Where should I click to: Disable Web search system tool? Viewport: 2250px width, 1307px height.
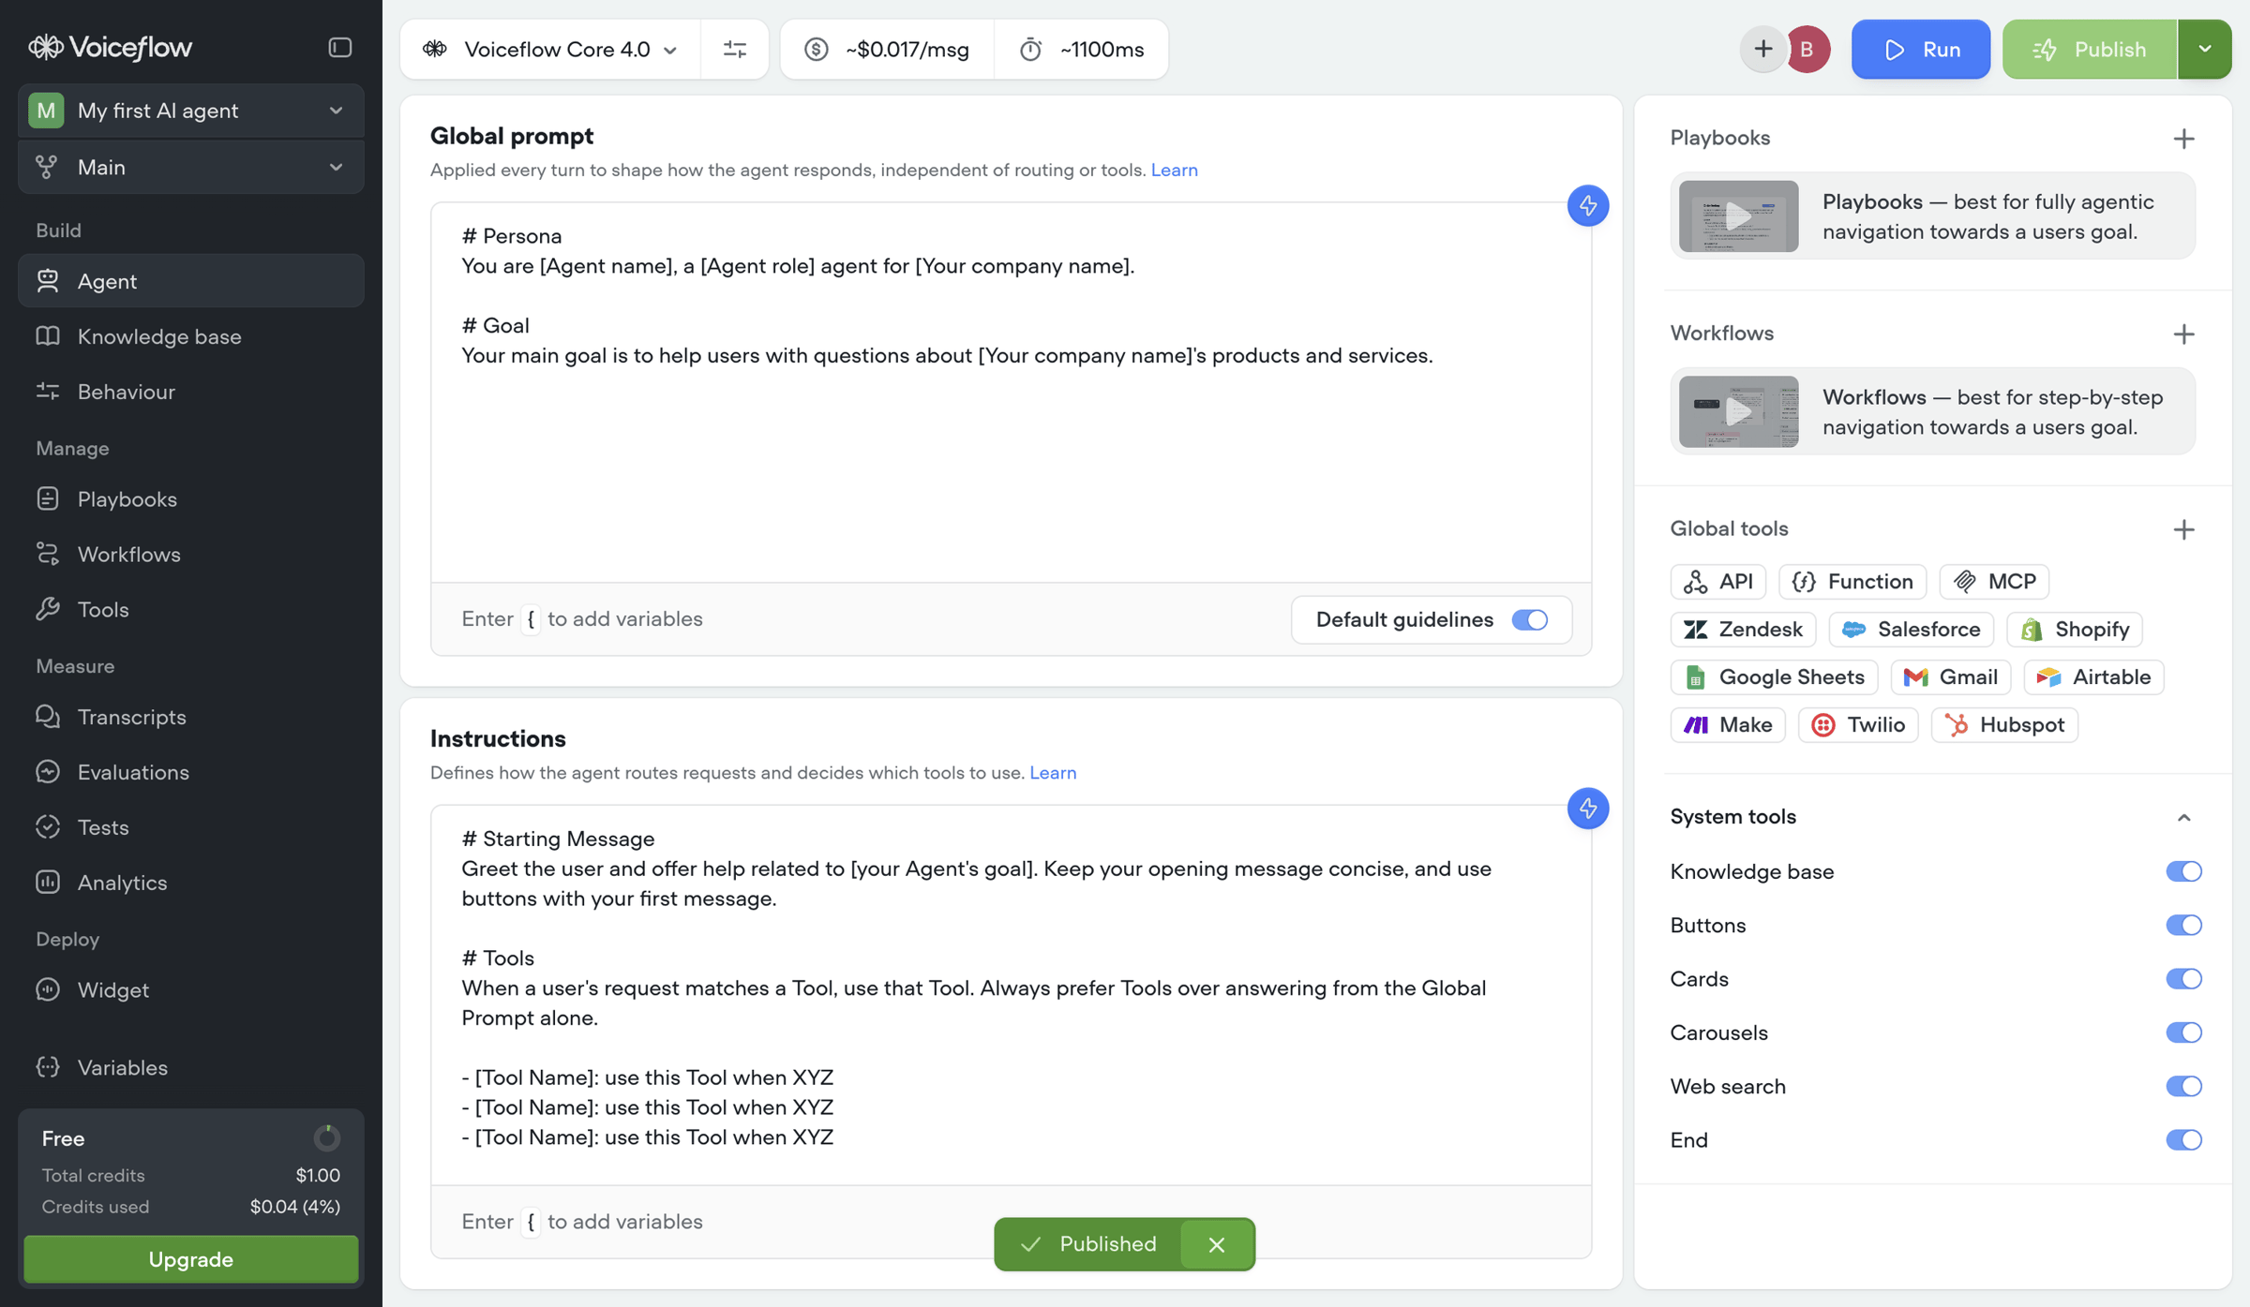point(2183,1087)
